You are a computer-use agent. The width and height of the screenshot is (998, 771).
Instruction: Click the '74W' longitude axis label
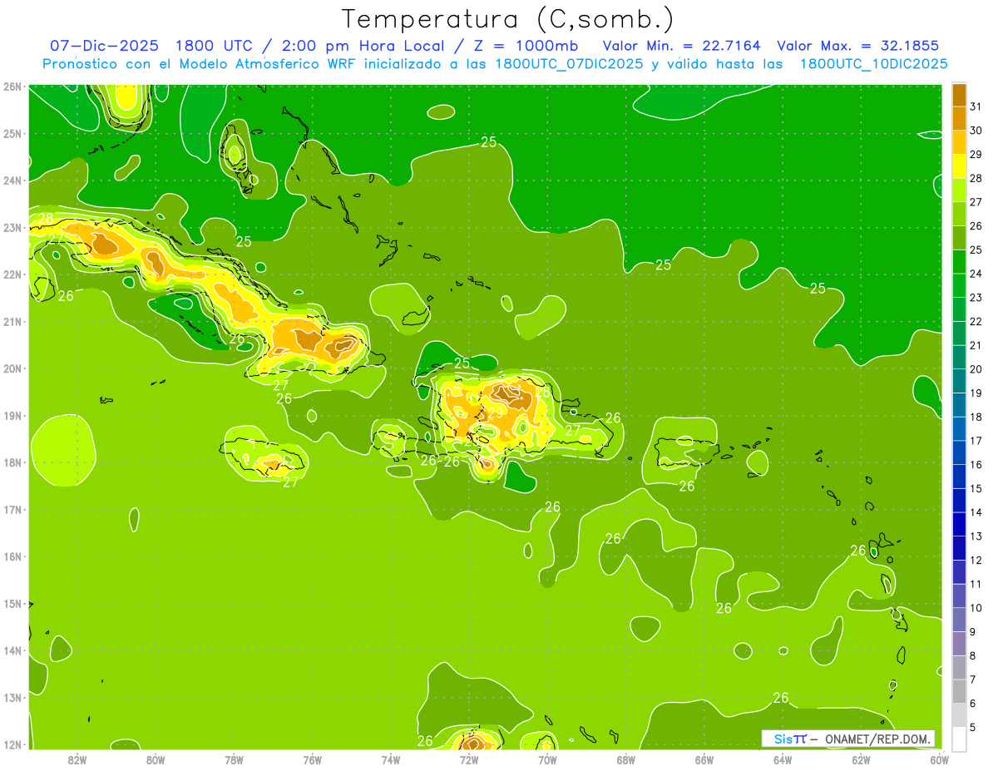(x=390, y=759)
